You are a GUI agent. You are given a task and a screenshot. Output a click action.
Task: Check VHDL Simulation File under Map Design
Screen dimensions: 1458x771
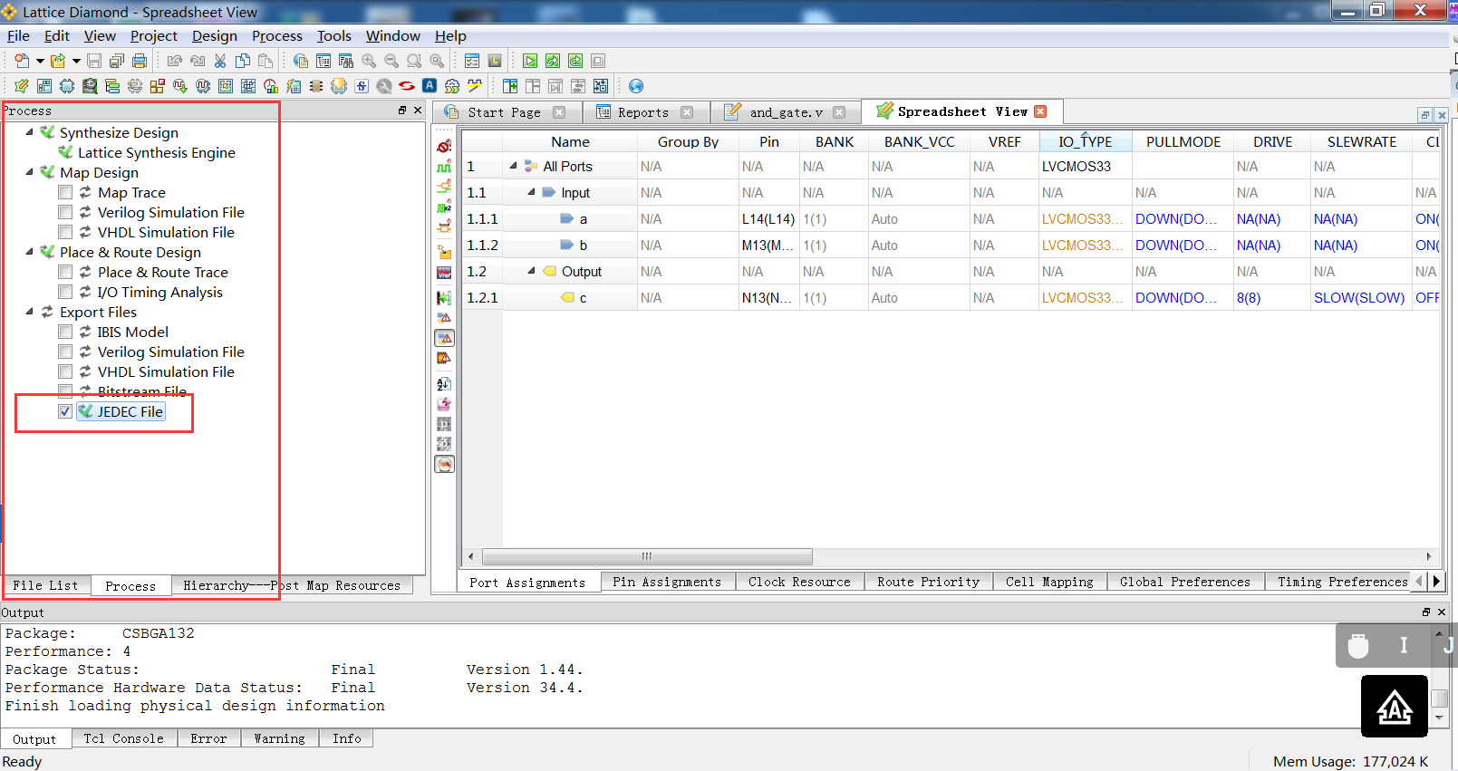click(65, 232)
